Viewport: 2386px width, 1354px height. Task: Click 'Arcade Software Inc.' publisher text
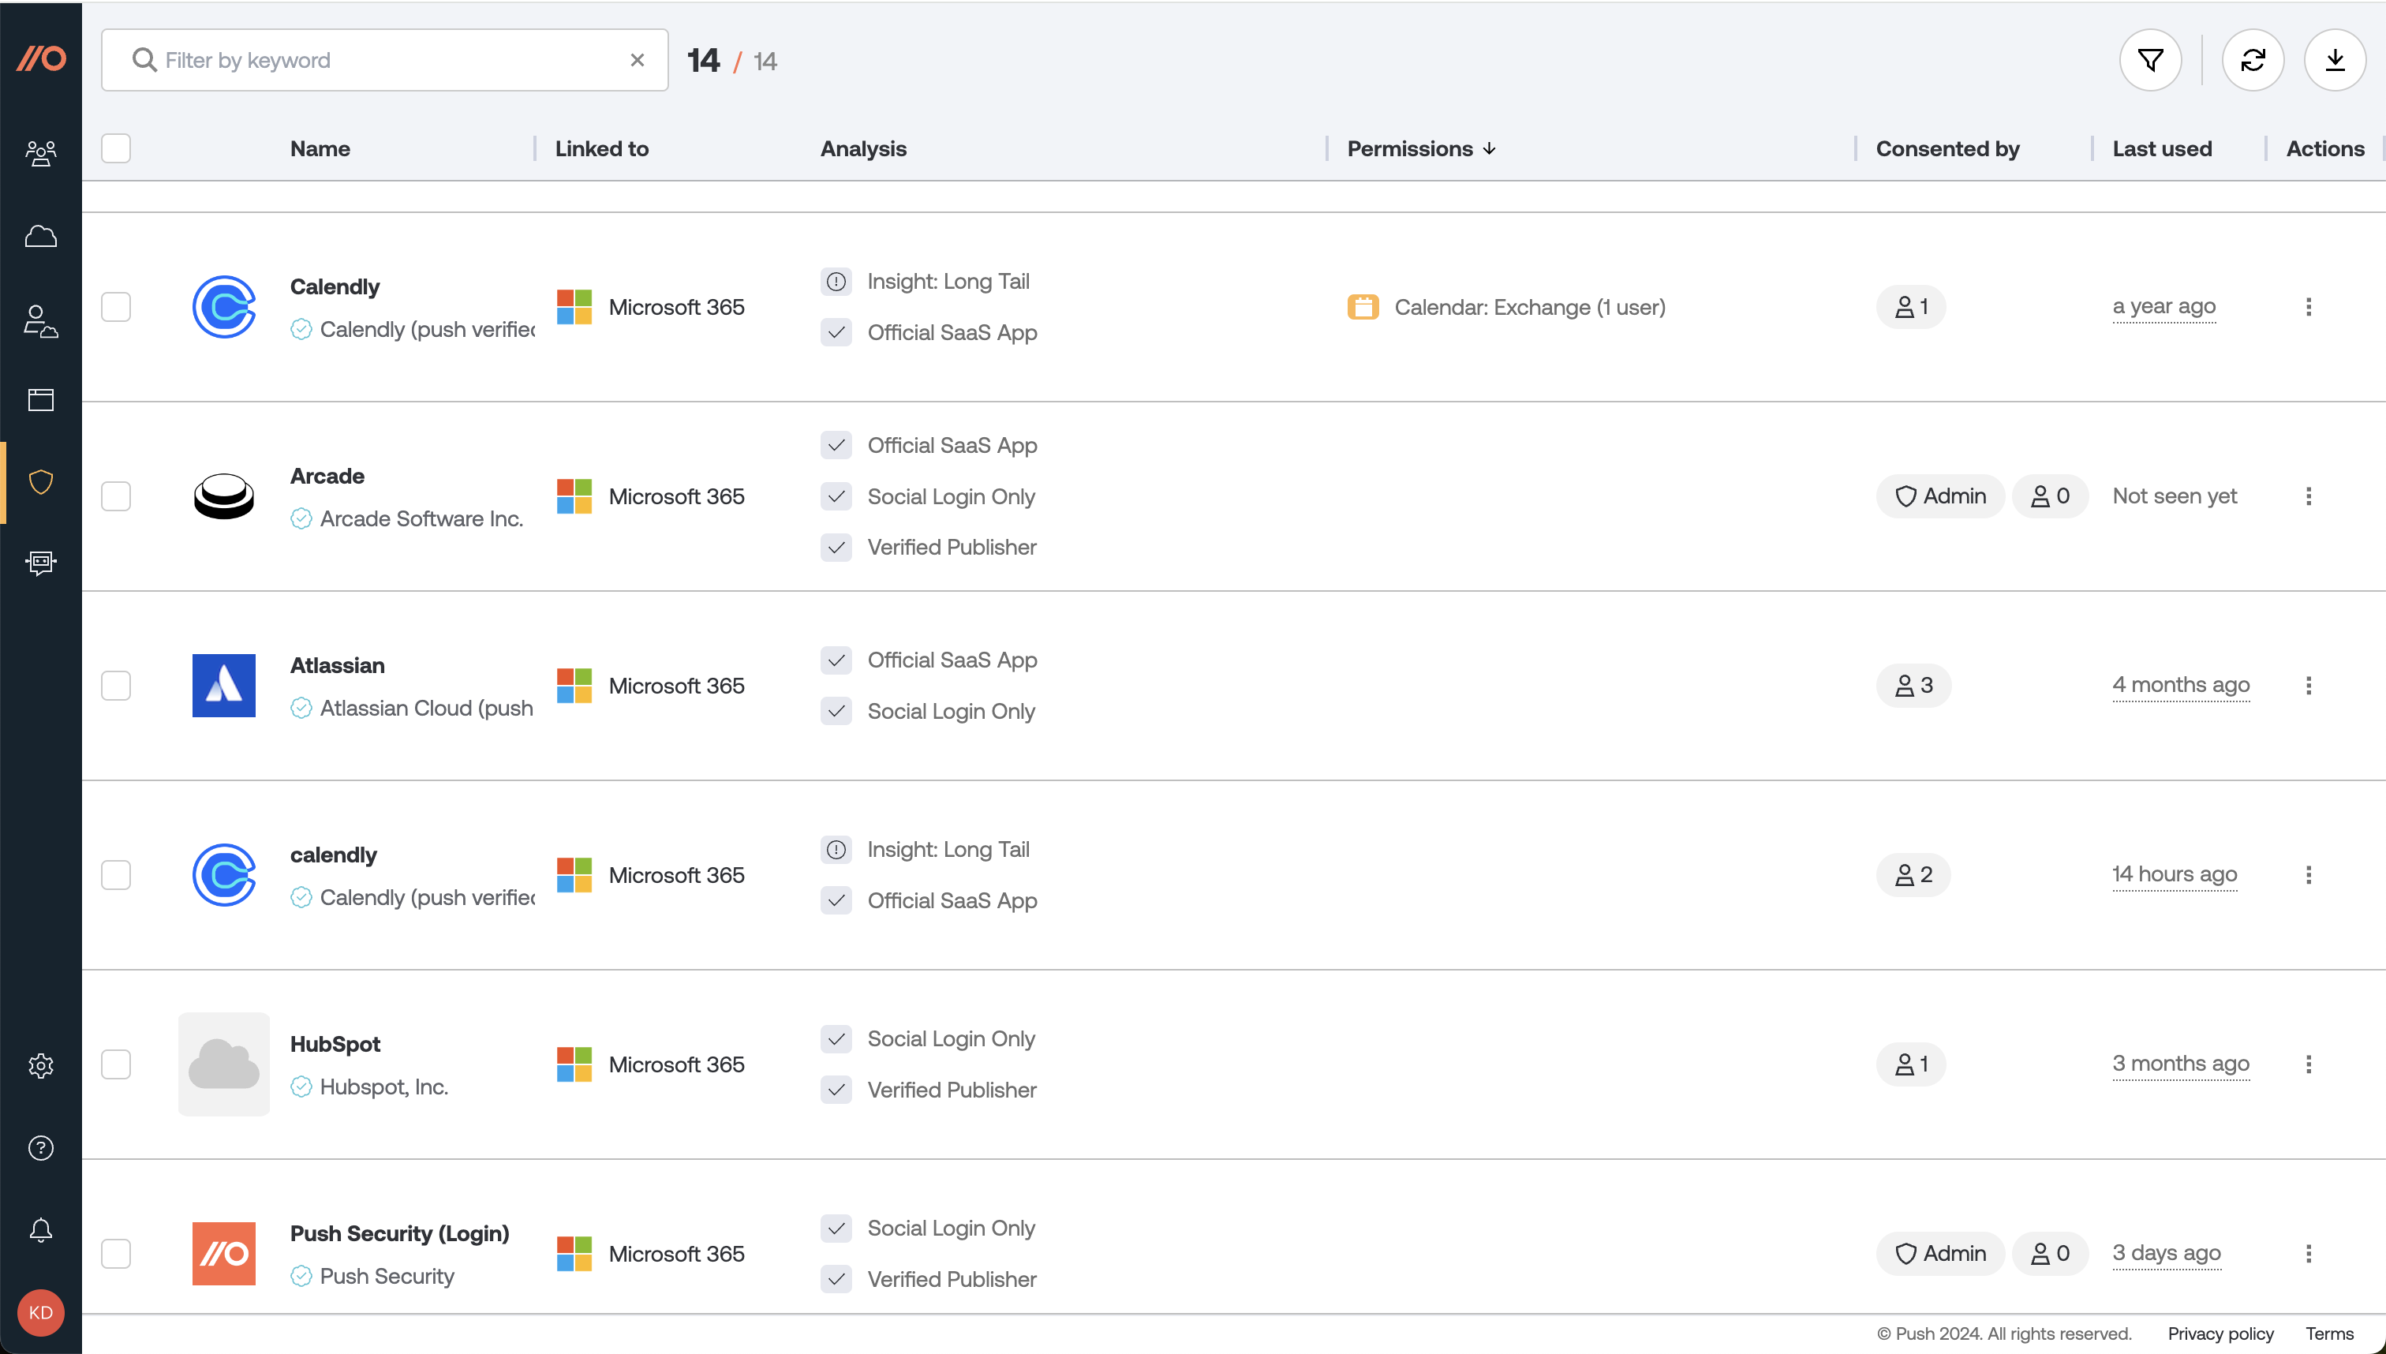click(421, 519)
